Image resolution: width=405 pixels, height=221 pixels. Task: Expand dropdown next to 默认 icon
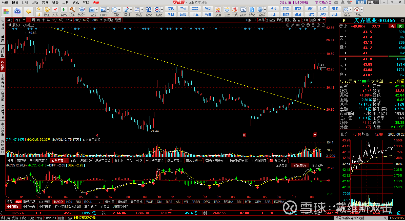(x=362, y=10)
